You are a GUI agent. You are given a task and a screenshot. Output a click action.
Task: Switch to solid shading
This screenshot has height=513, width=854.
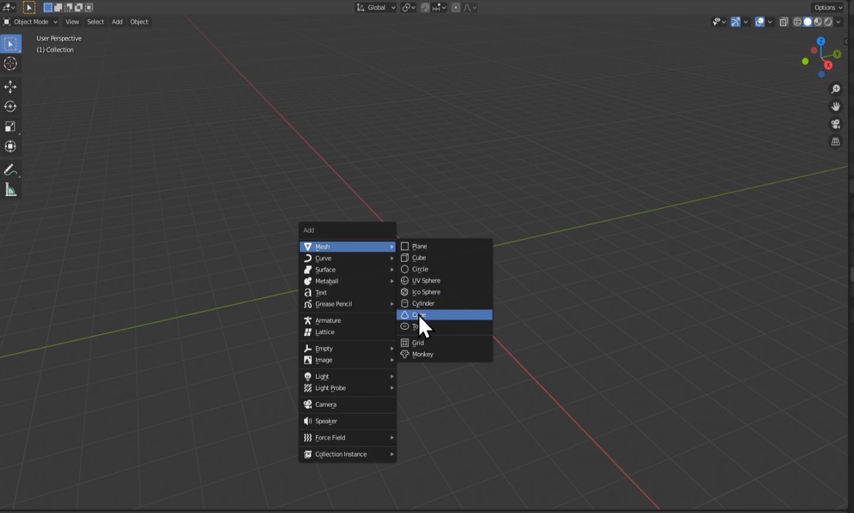point(807,22)
